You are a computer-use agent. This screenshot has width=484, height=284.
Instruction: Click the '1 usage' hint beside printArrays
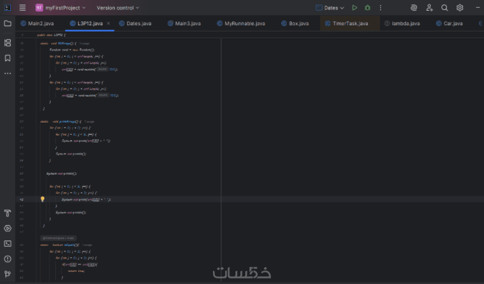coord(90,121)
